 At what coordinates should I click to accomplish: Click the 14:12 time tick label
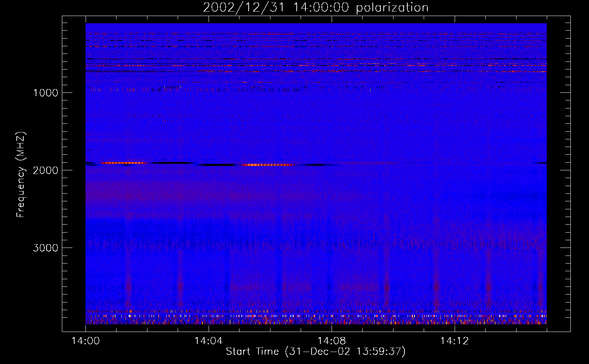pyautogui.click(x=454, y=341)
